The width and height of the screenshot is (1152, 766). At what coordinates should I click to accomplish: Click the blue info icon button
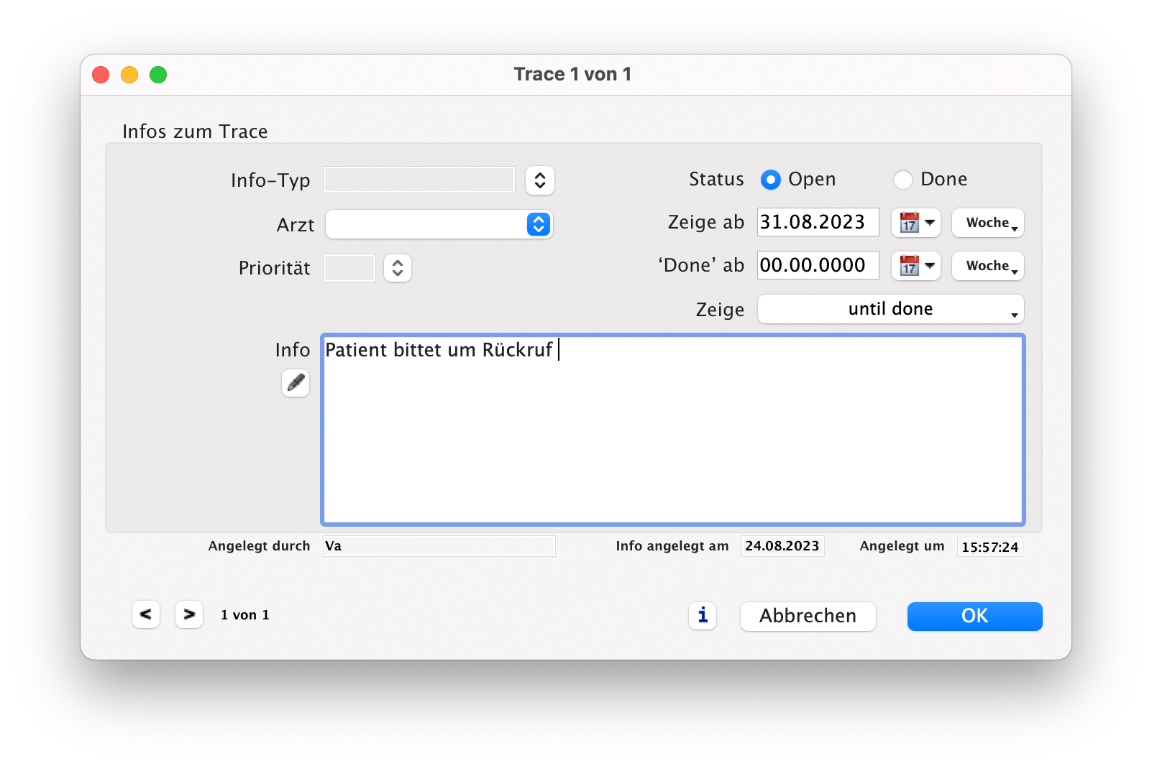[x=703, y=616]
